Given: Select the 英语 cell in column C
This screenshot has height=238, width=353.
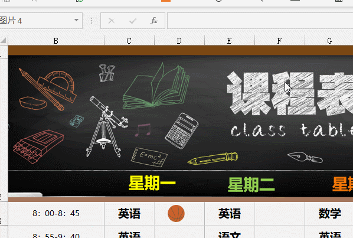Looking at the screenshot, I should point(129,213).
